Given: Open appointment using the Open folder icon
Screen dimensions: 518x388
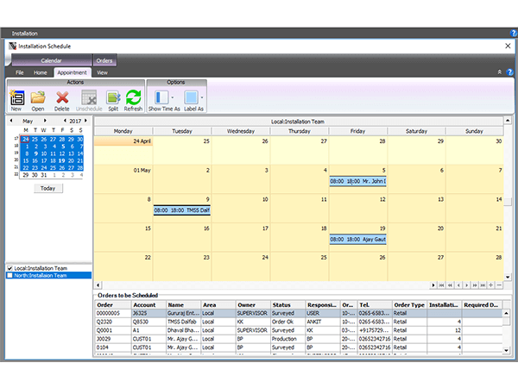Looking at the screenshot, I should (38, 99).
